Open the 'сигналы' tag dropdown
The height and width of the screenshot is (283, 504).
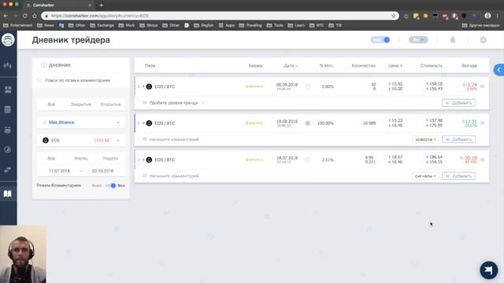425,176
